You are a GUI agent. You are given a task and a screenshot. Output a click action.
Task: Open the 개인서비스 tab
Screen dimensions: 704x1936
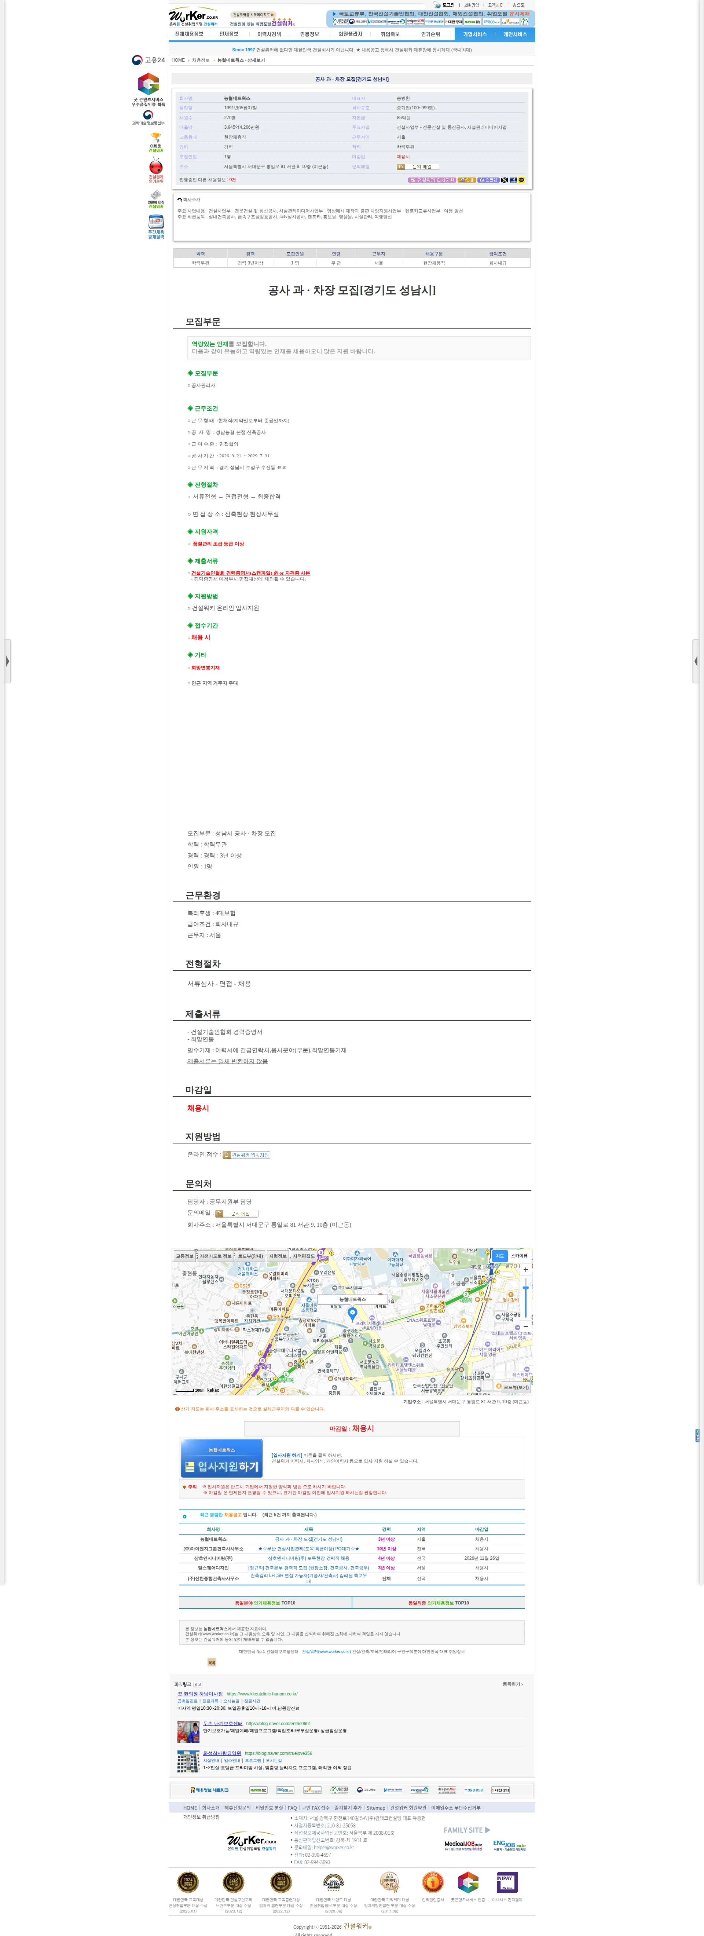[x=515, y=34]
